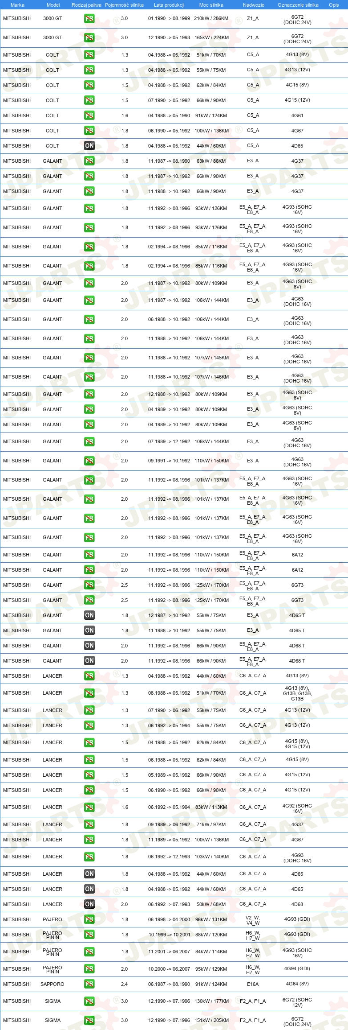Viewport: 348px width, 1030px height.
Task: Select diesel ON icon in GALANT 12.1987 -> 10.1992 row
Action: click(89, 615)
